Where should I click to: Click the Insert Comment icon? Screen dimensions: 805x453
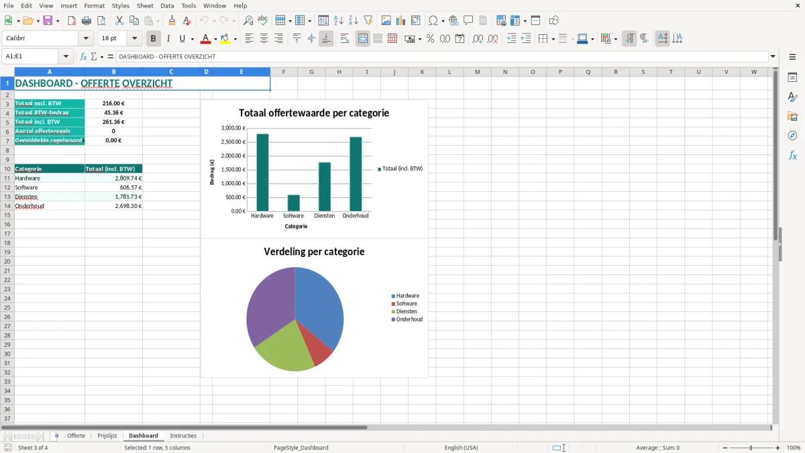[x=468, y=21]
